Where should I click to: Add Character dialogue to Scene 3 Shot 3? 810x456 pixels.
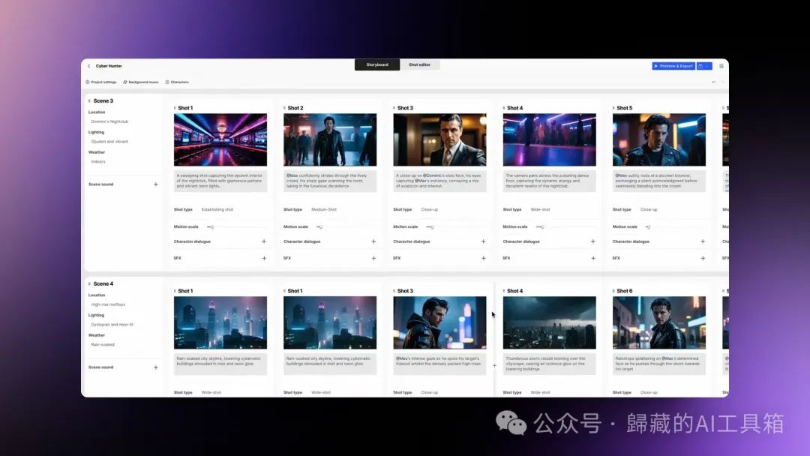tap(484, 241)
